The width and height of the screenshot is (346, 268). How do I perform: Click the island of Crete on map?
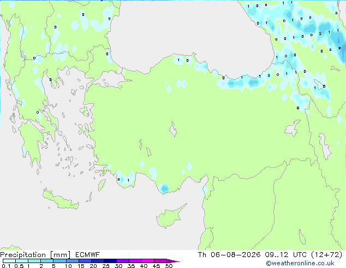pyautogui.click(x=59, y=200)
